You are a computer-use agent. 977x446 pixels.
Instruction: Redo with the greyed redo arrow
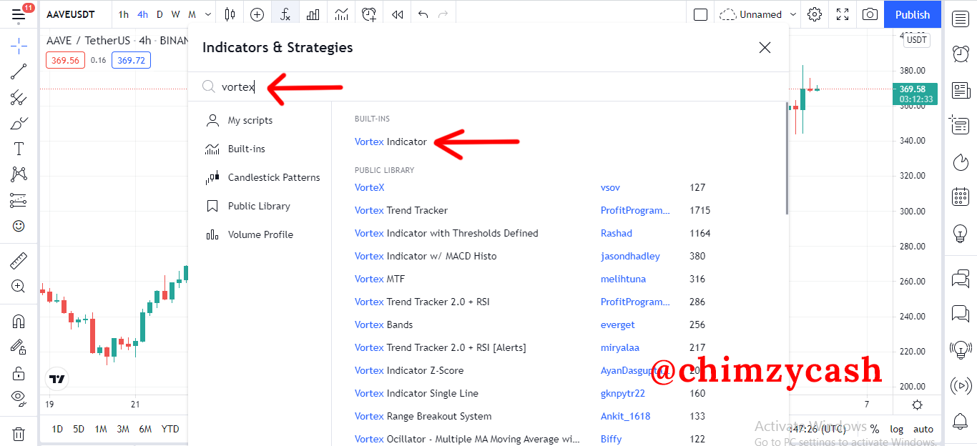443,14
